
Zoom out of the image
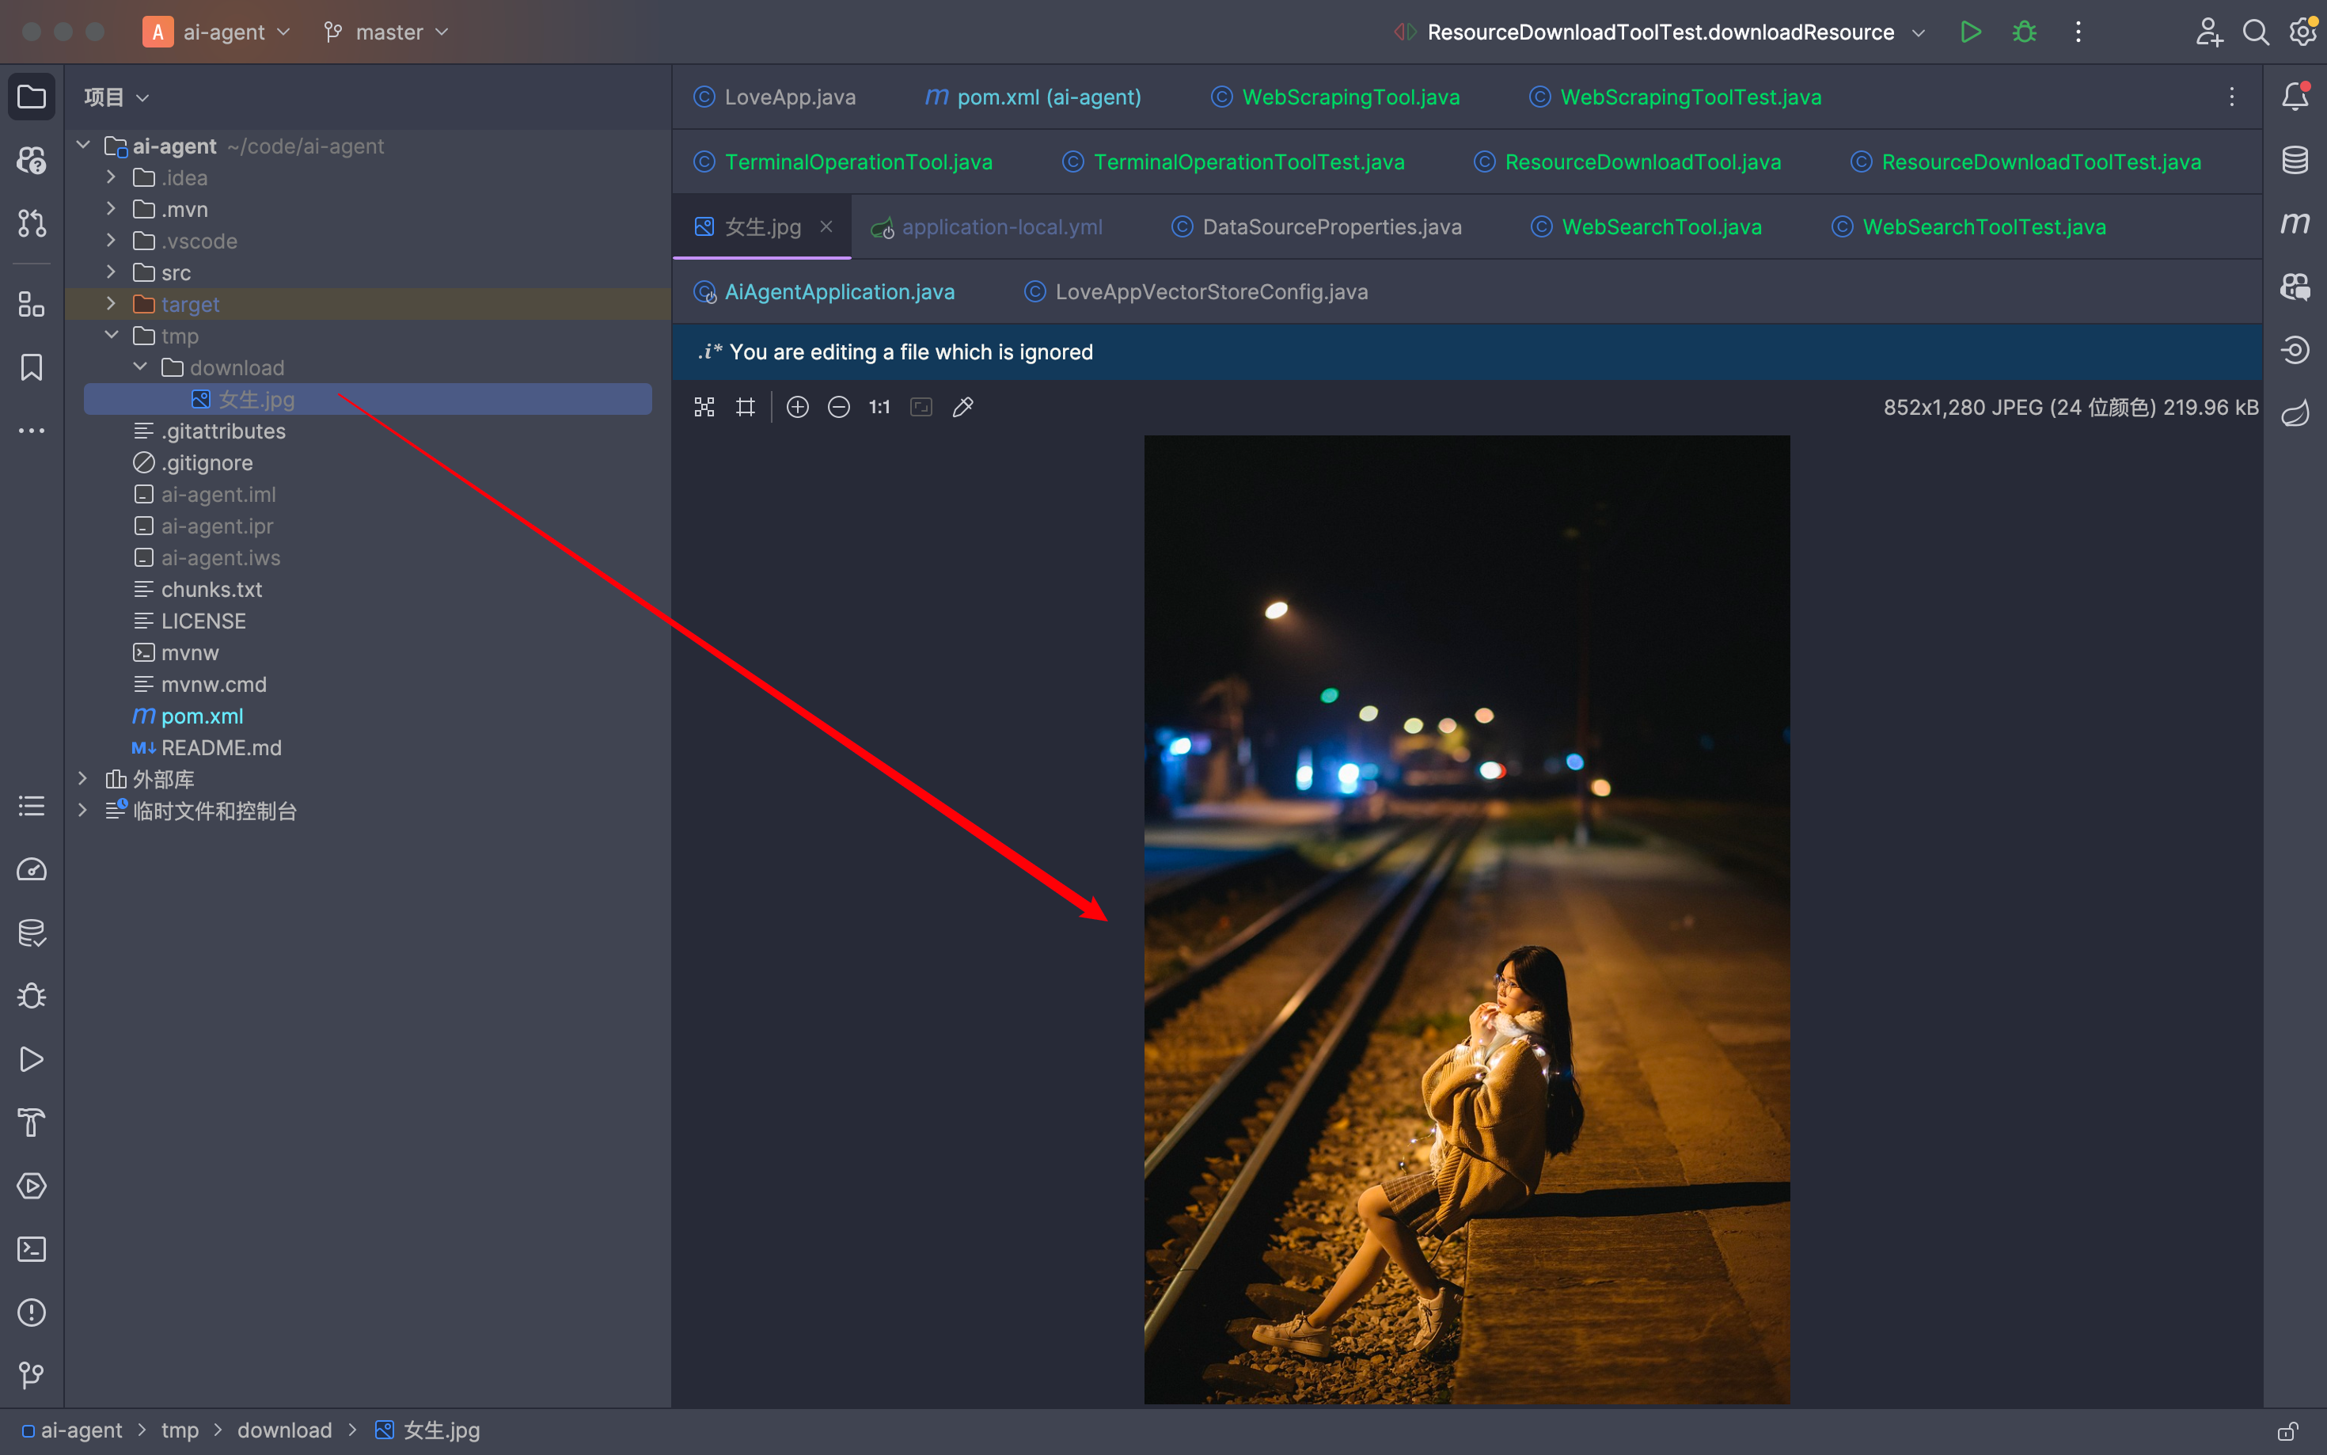(x=839, y=407)
